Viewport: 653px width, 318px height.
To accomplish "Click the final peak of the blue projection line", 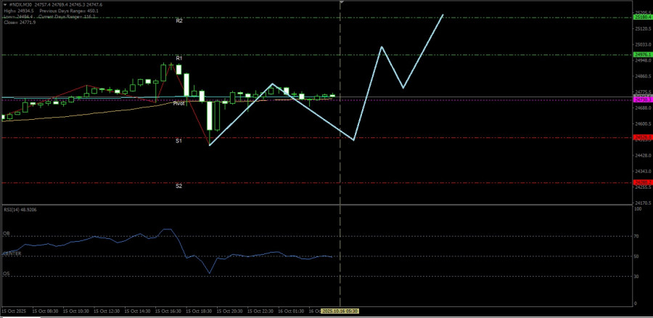I will point(443,15).
